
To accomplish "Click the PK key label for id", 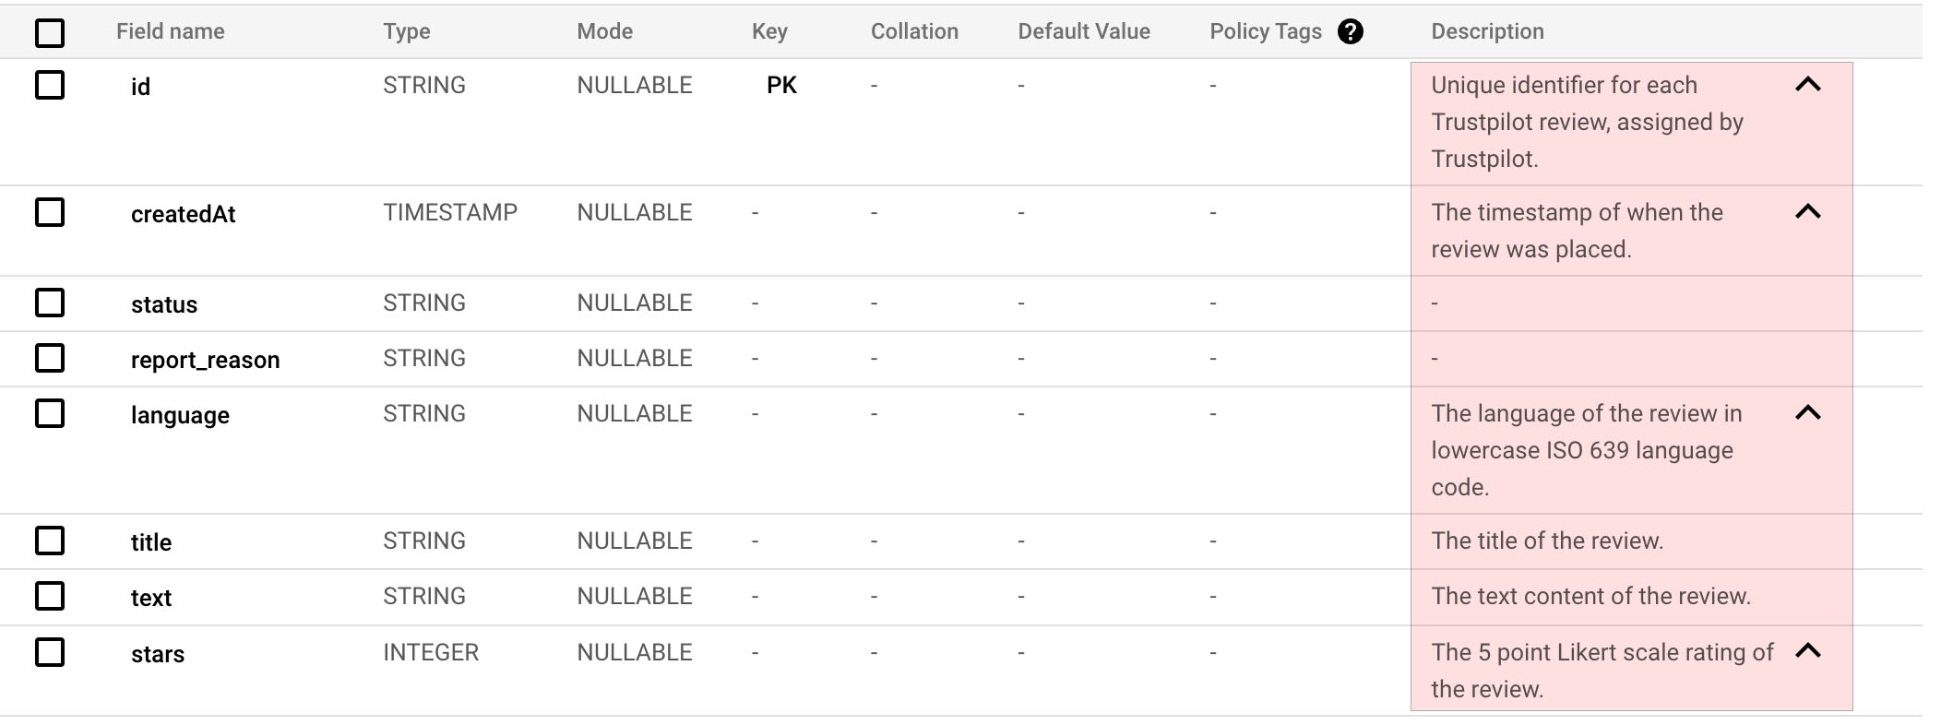I will coord(781,85).
